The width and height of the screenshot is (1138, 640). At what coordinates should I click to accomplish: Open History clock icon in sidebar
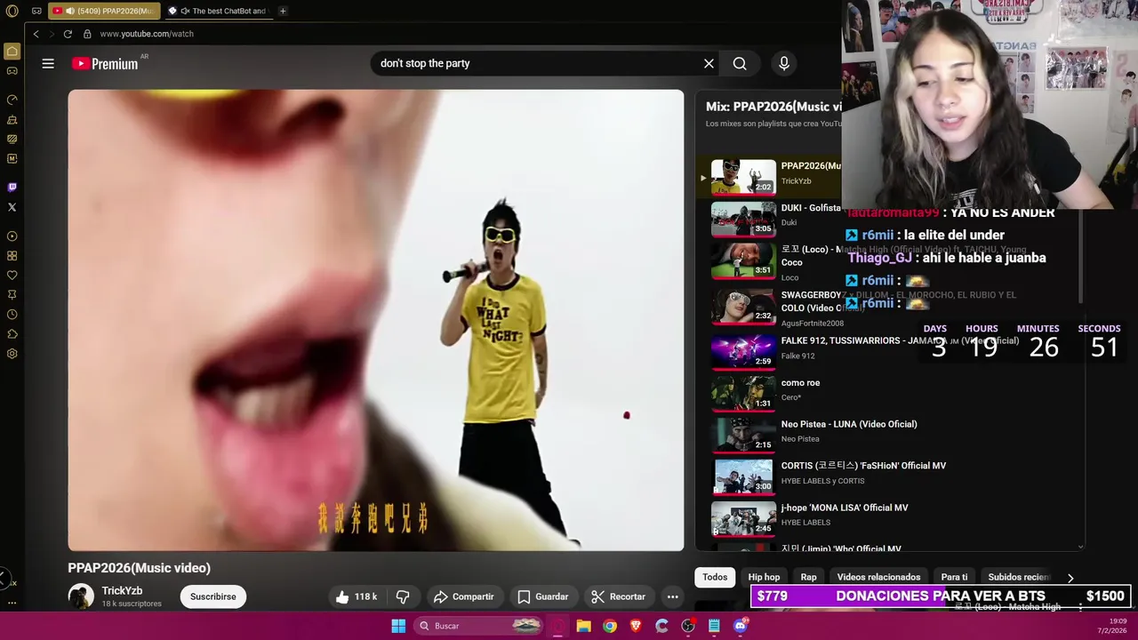12,315
